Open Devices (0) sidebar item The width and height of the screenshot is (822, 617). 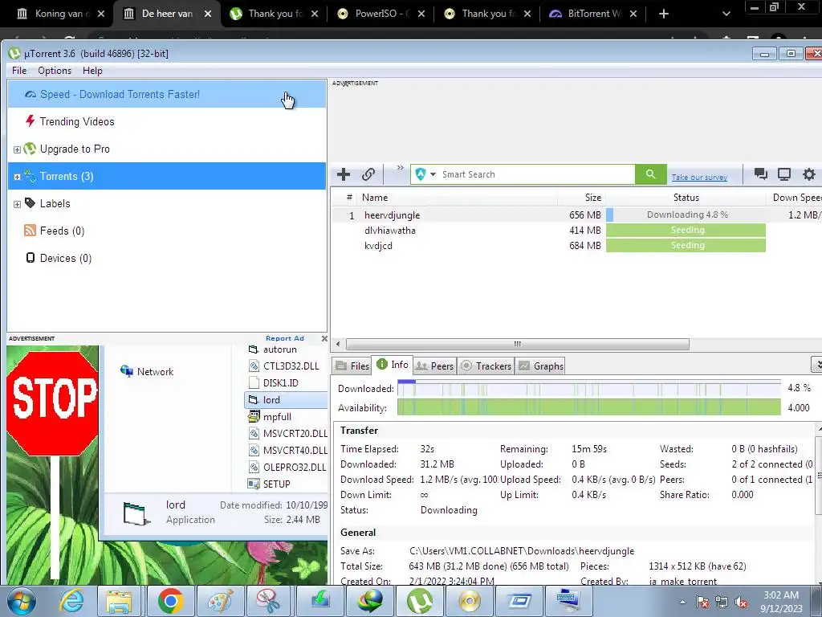[x=167, y=258]
